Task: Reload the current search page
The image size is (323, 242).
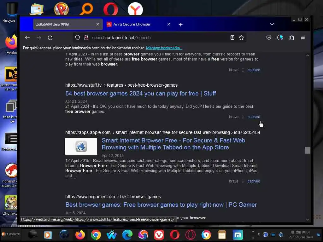Action: 50,38
